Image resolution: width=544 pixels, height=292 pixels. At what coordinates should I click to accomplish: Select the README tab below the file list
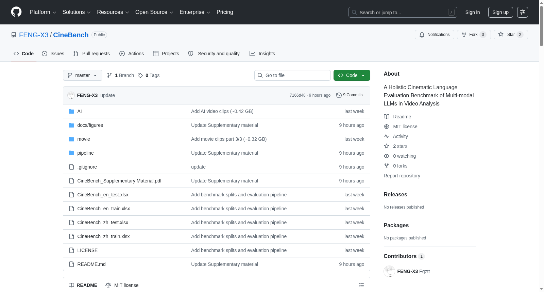83,285
